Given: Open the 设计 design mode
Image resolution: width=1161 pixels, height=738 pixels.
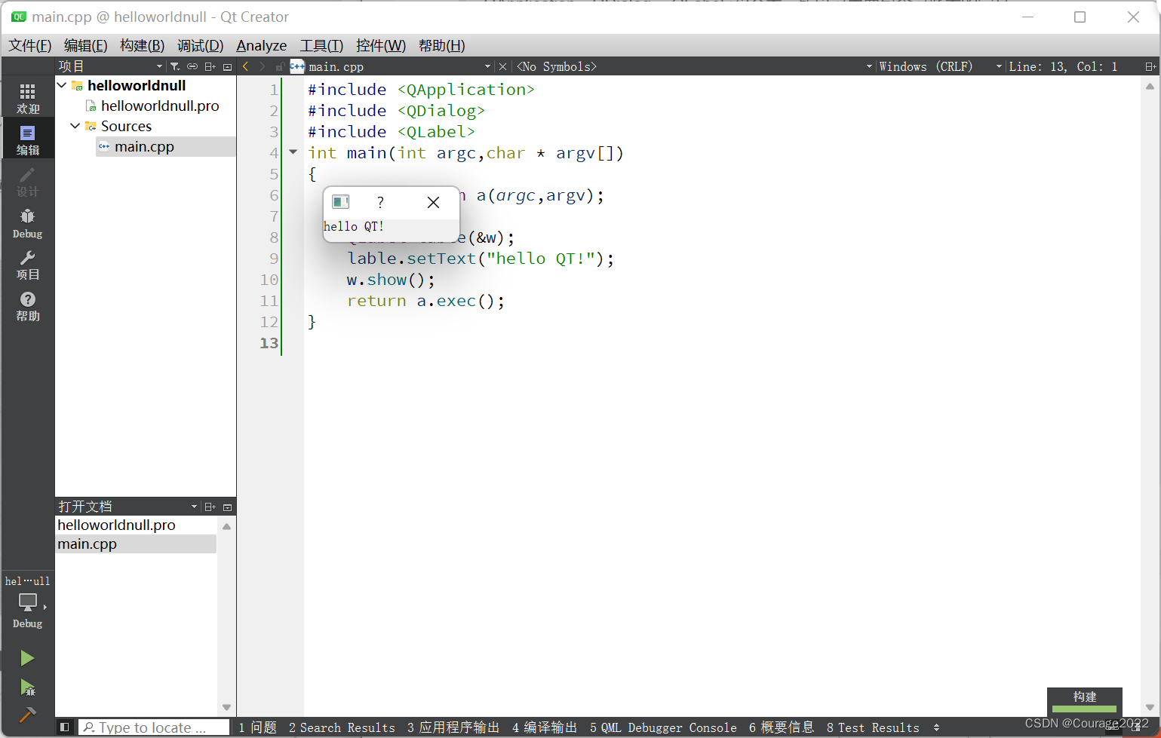Looking at the screenshot, I should pos(28,182).
